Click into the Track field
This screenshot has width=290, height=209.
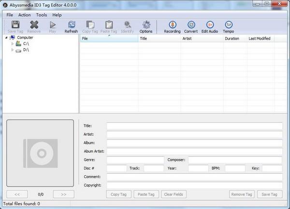pyautogui.click(x=154, y=168)
